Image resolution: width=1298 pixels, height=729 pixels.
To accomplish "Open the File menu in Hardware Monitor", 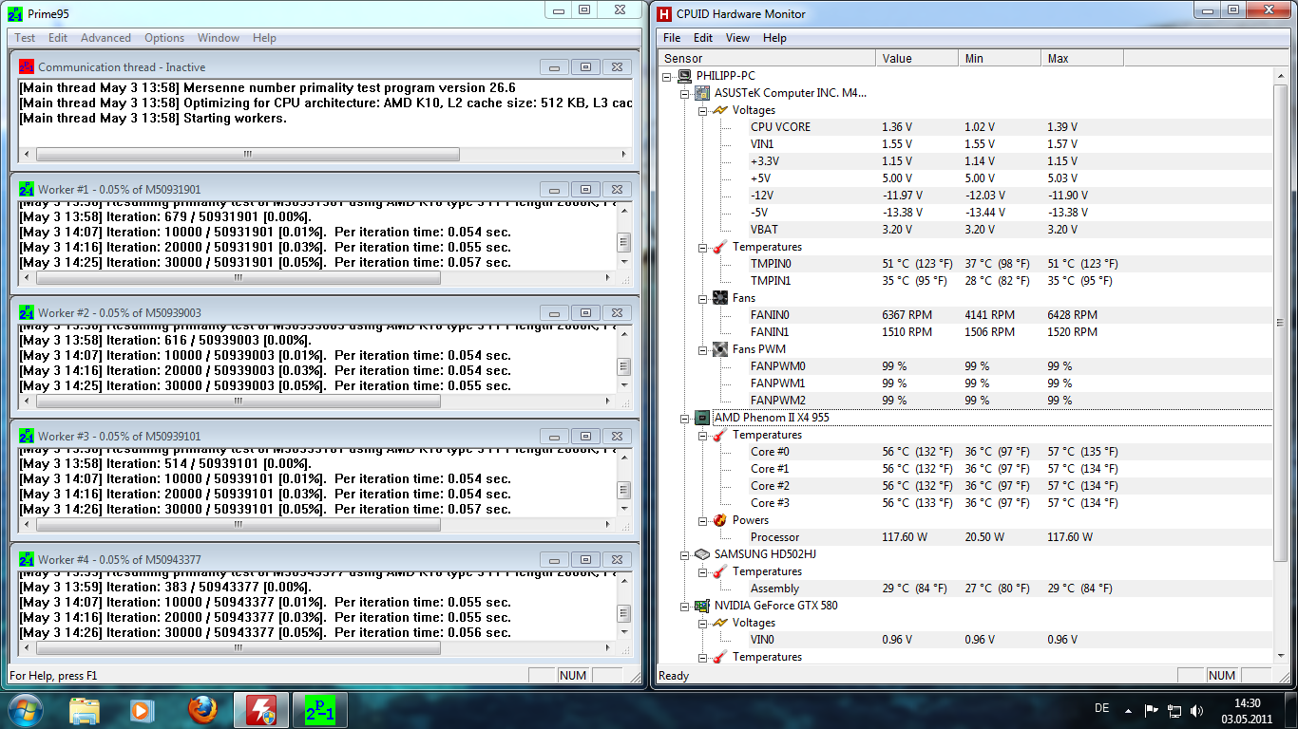I will [x=672, y=38].
